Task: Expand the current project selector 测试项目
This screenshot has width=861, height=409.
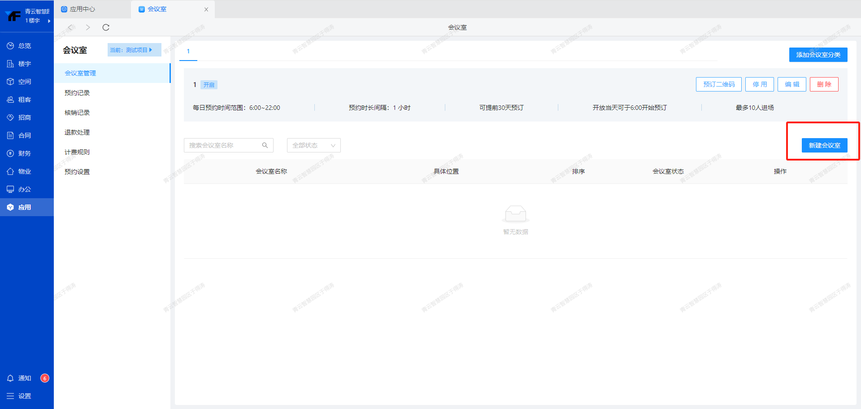Action: [x=134, y=50]
